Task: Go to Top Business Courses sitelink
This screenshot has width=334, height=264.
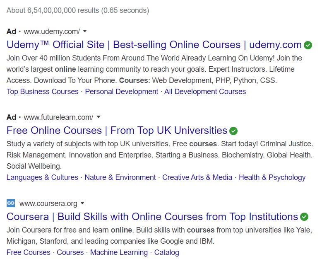Action: (x=42, y=92)
